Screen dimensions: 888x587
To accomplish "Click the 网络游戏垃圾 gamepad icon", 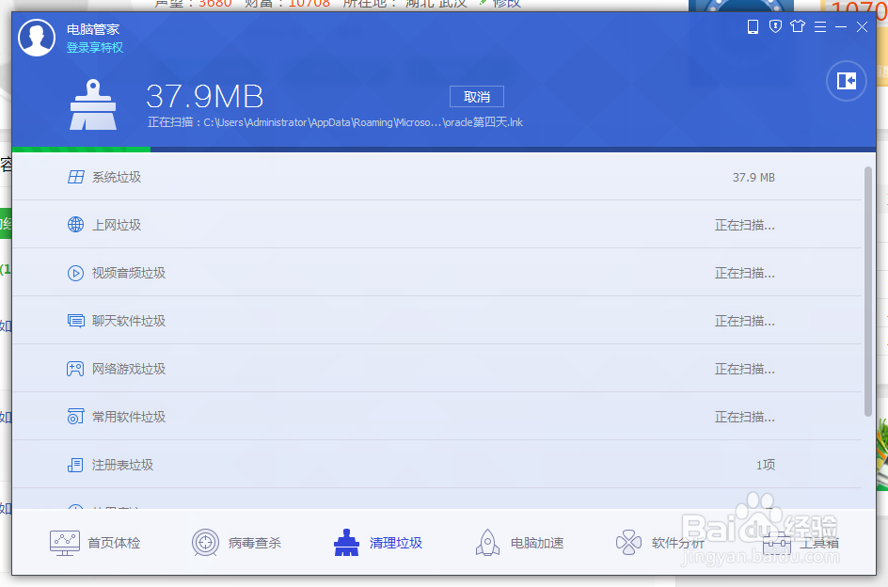I will click(x=75, y=369).
